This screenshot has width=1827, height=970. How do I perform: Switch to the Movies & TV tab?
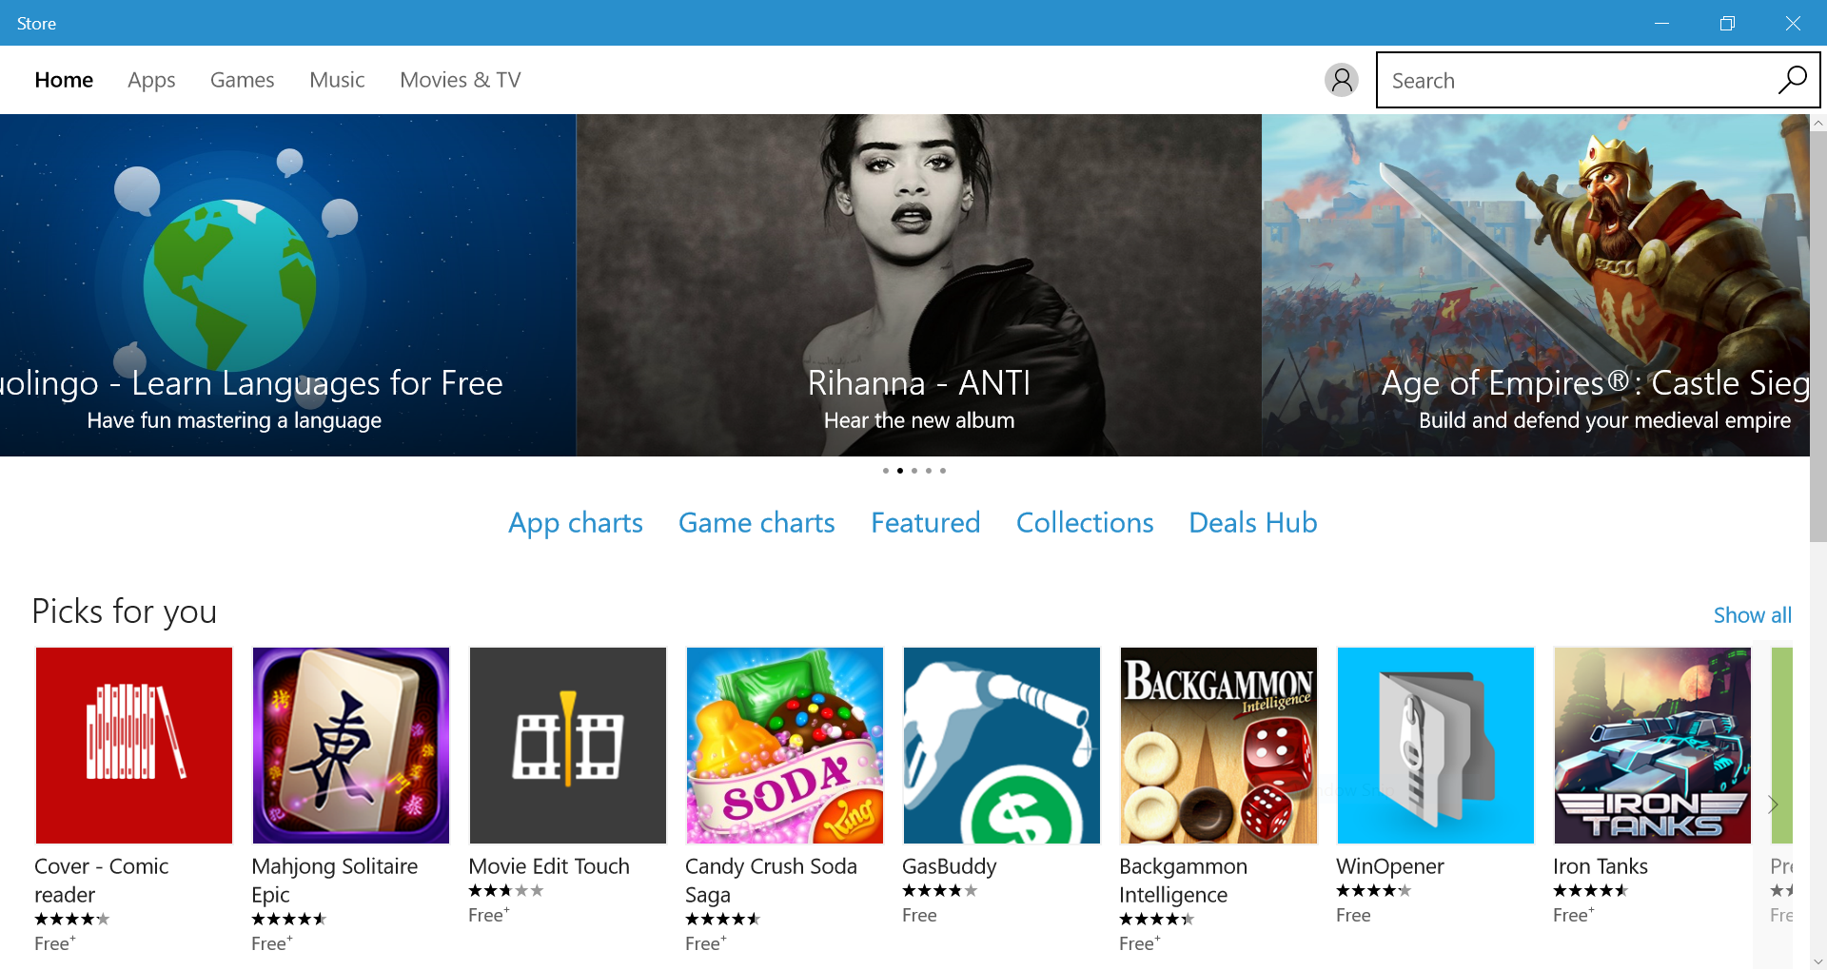[461, 80]
